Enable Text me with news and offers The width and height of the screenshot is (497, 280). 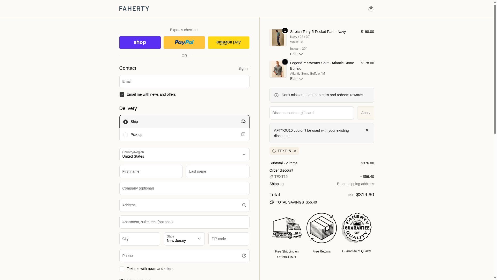point(122,269)
